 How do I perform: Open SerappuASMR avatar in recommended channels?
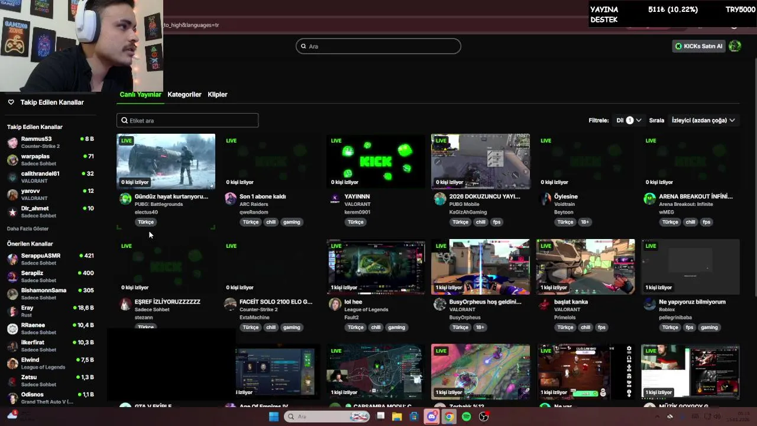(x=12, y=259)
